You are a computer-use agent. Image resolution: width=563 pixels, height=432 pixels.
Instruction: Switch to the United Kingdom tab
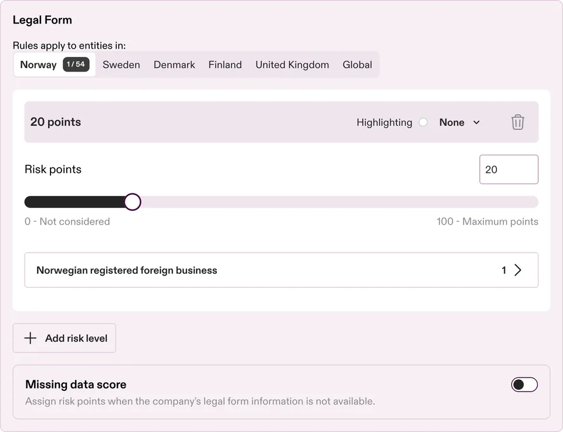click(x=292, y=64)
